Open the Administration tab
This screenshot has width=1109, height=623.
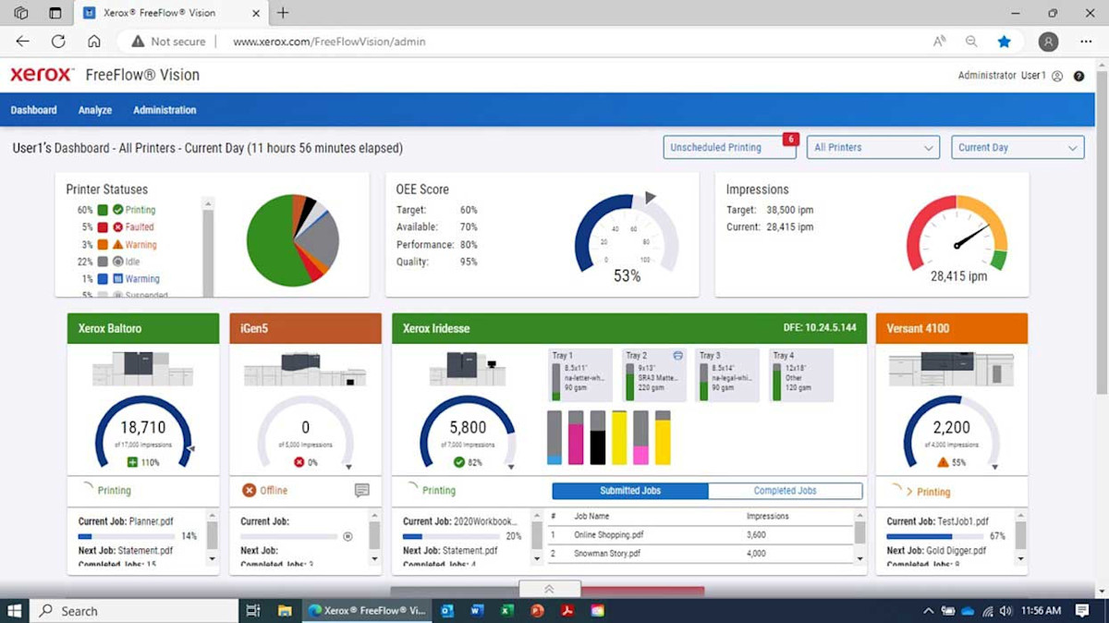click(165, 110)
